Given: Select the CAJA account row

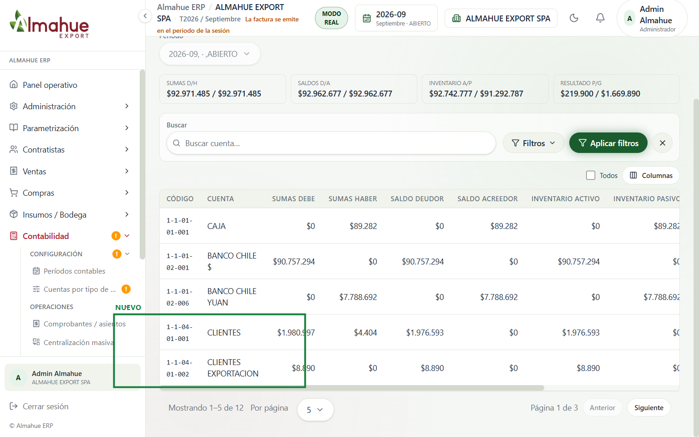Looking at the screenshot, I should click(420, 226).
